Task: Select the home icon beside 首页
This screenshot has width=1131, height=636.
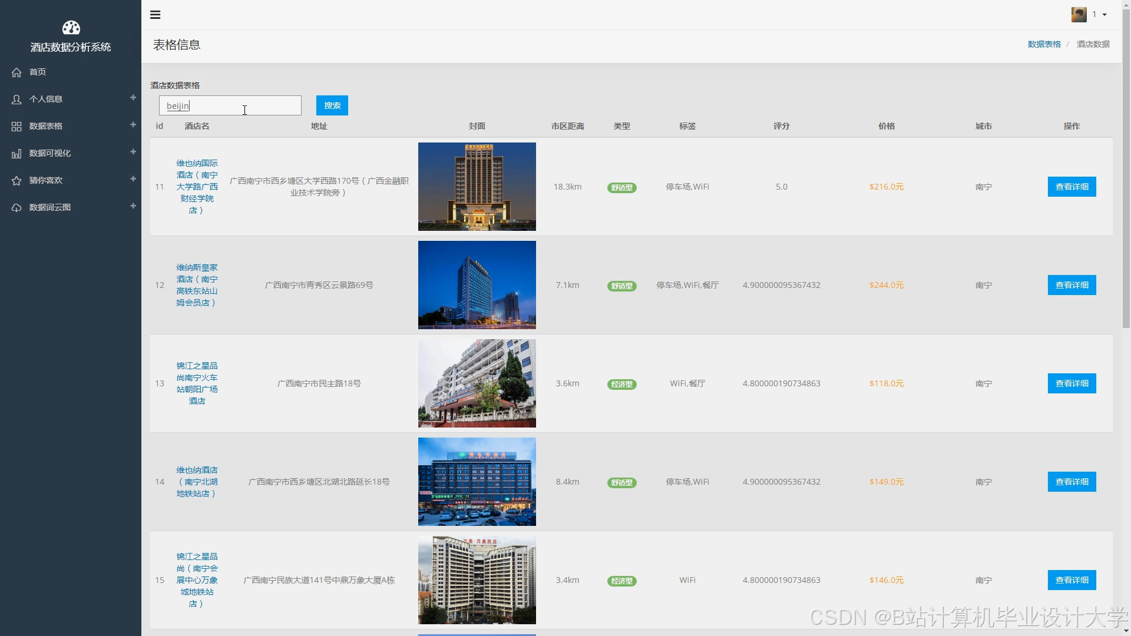Action: (16, 72)
